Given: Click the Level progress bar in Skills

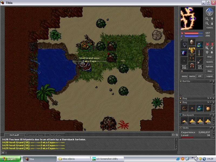Looking at the screenshot, I should coord(195,137).
